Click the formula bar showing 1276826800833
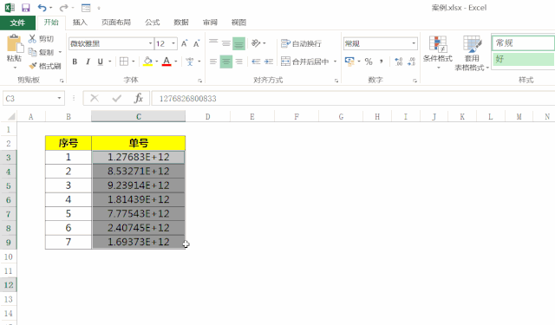 pyautogui.click(x=353, y=98)
